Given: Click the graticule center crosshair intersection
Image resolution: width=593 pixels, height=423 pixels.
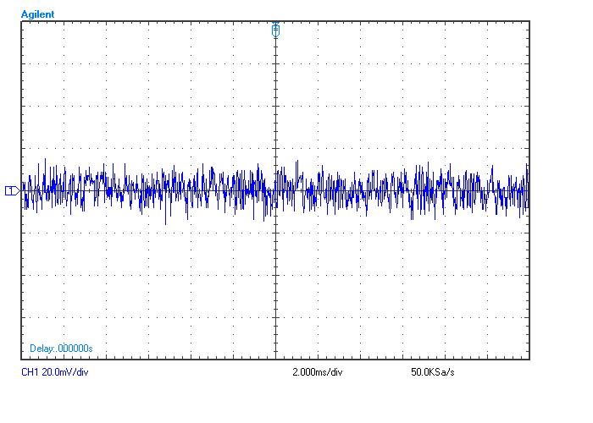Looking at the screenshot, I should [275, 190].
